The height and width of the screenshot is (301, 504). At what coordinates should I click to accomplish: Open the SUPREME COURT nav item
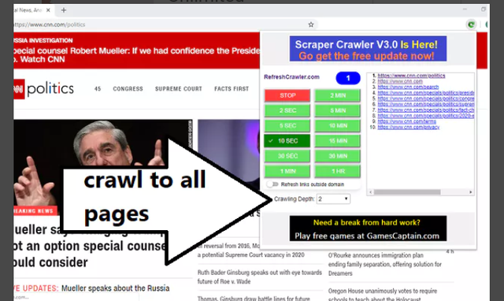coord(179,89)
